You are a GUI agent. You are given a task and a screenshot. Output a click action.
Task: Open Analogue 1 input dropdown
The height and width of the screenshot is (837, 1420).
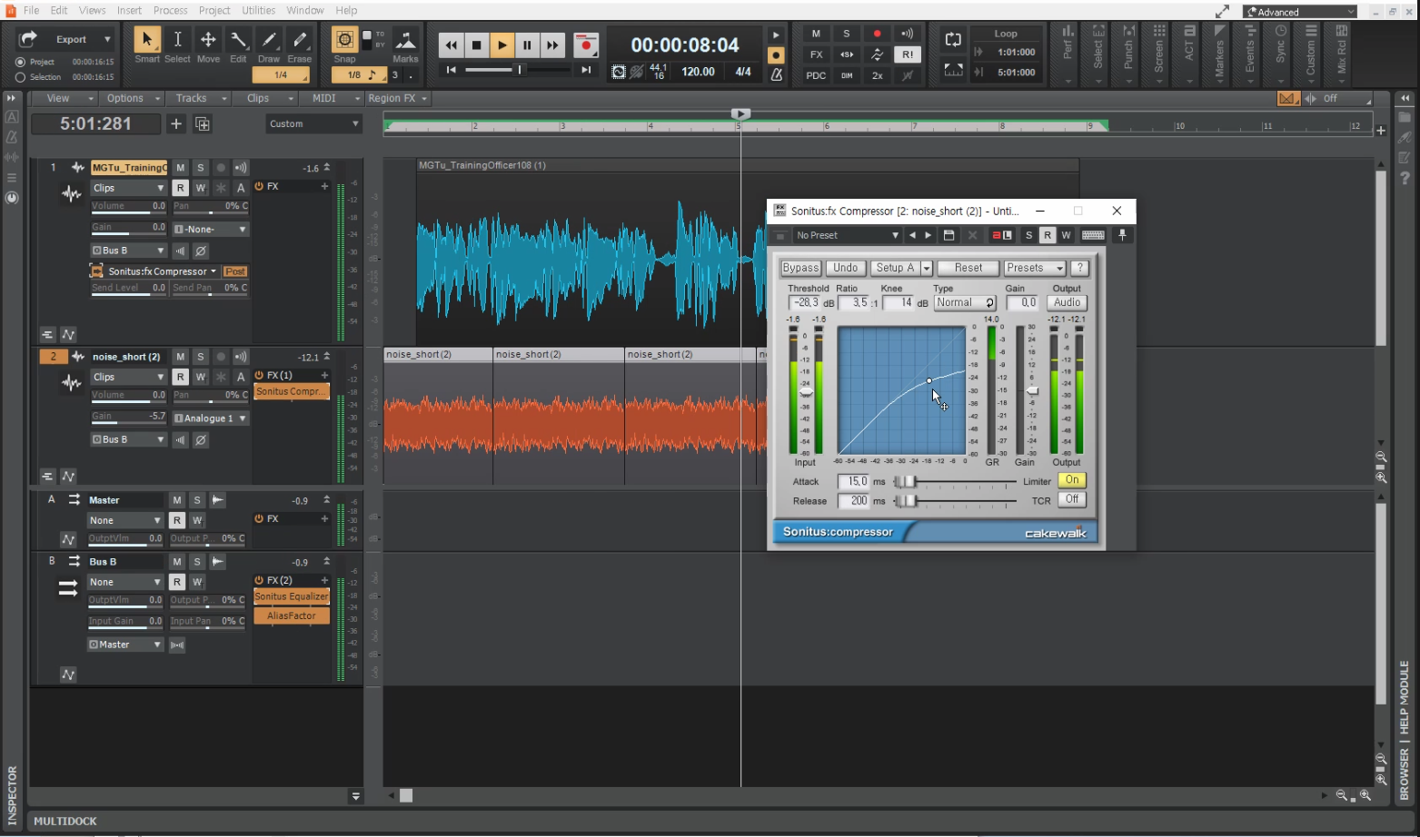click(x=210, y=418)
